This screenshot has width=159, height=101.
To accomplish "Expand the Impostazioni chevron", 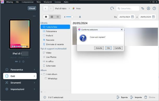I will tap(34, 89).
